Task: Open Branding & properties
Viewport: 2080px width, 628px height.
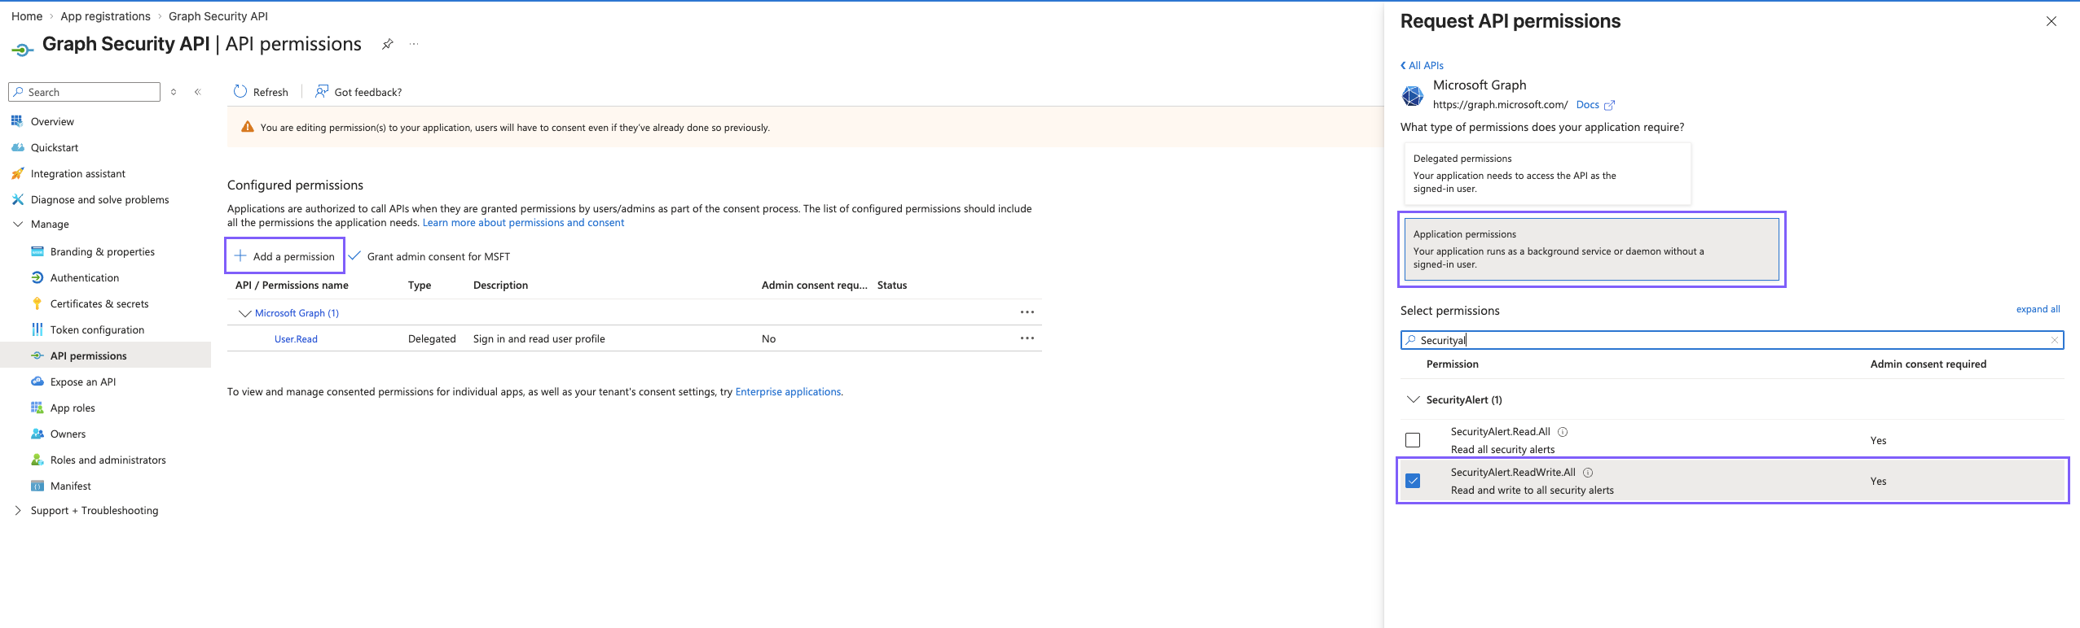Action: (103, 251)
